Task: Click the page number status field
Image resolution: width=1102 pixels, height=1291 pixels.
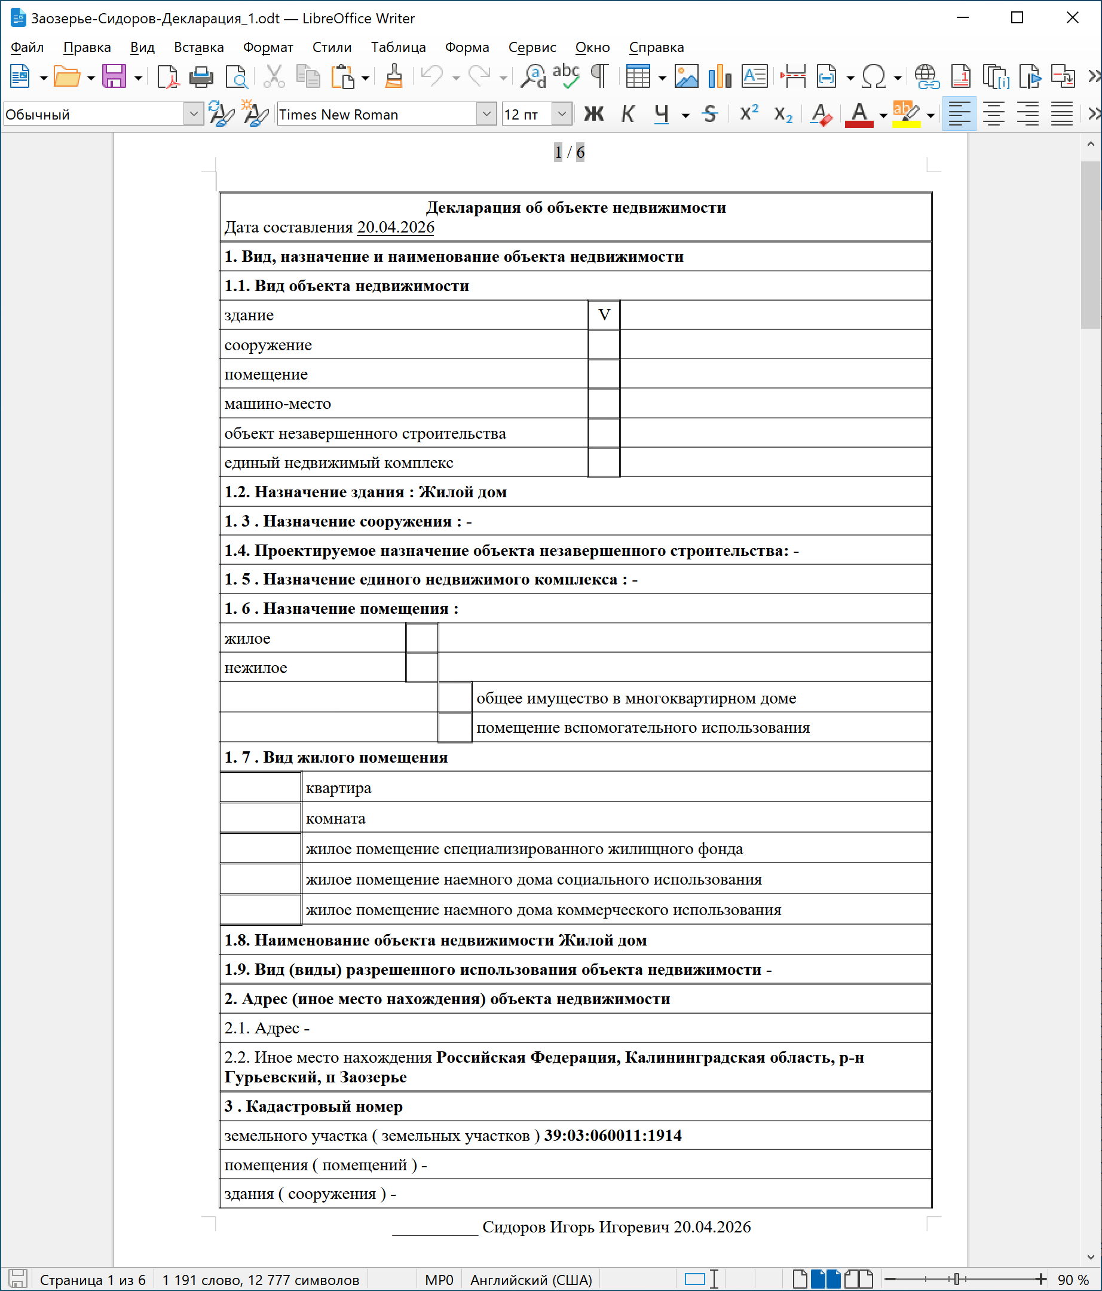Action: coord(93,1280)
